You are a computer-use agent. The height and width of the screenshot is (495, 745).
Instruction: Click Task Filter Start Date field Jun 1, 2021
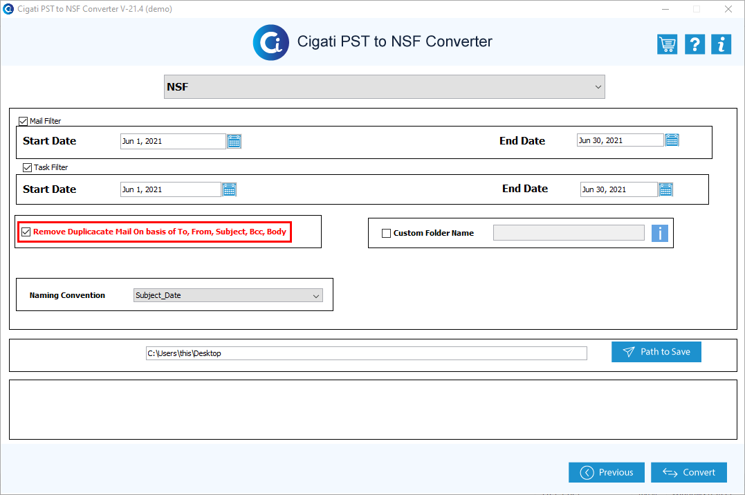(x=171, y=189)
